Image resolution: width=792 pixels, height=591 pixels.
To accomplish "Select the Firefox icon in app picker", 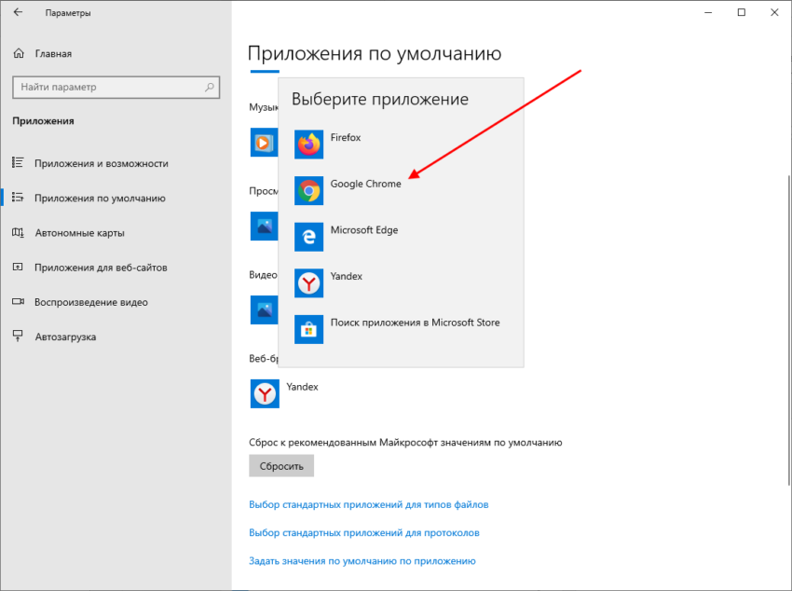I will (x=308, y=144).
